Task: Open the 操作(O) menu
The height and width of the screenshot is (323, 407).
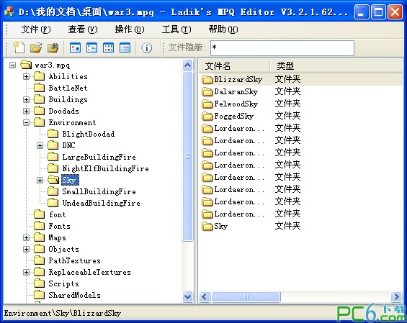Action: 130,29
